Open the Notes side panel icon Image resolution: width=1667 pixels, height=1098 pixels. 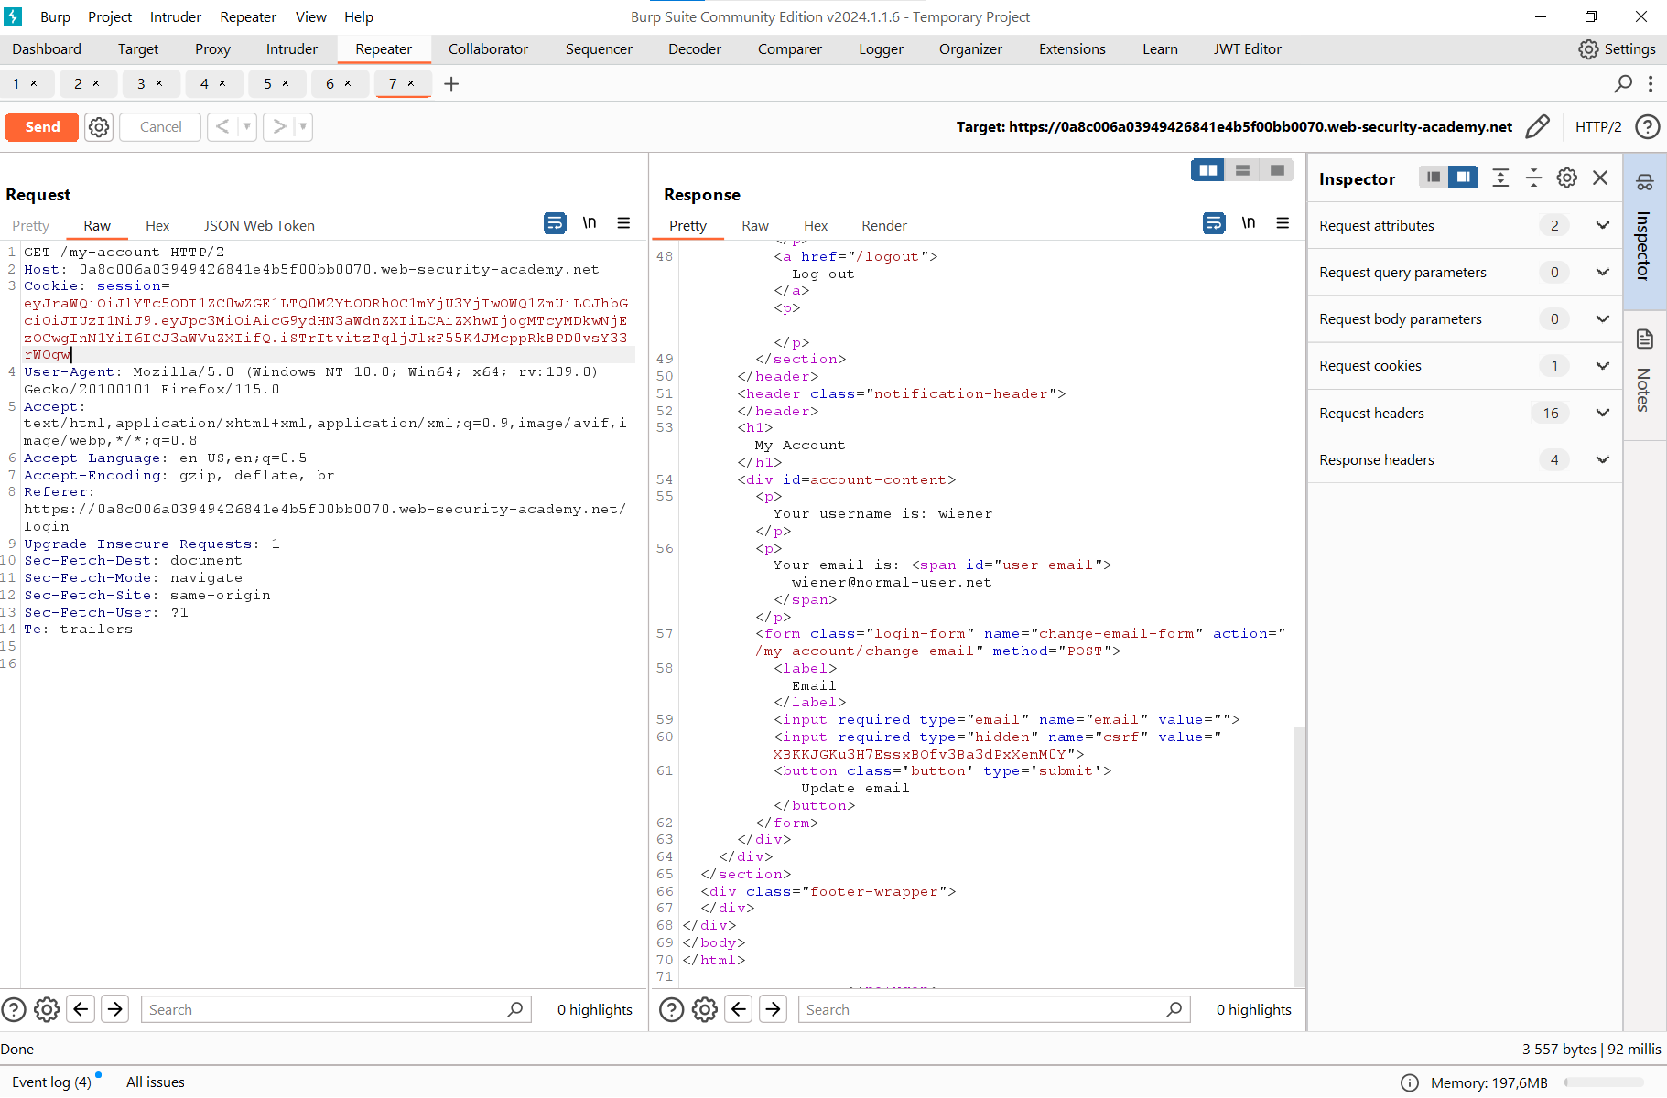[x=1645, y=339]
